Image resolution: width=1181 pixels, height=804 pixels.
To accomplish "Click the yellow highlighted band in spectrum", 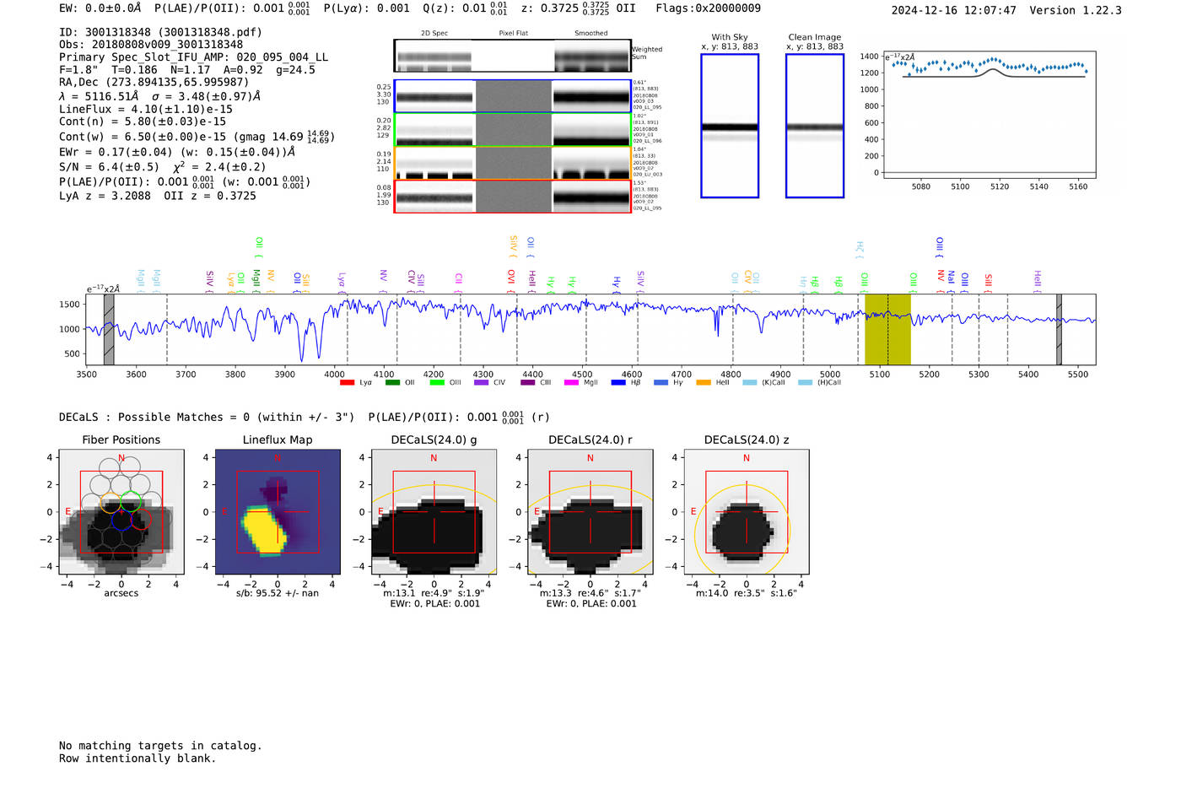I will pyautogui.click(x=887, y=330).
